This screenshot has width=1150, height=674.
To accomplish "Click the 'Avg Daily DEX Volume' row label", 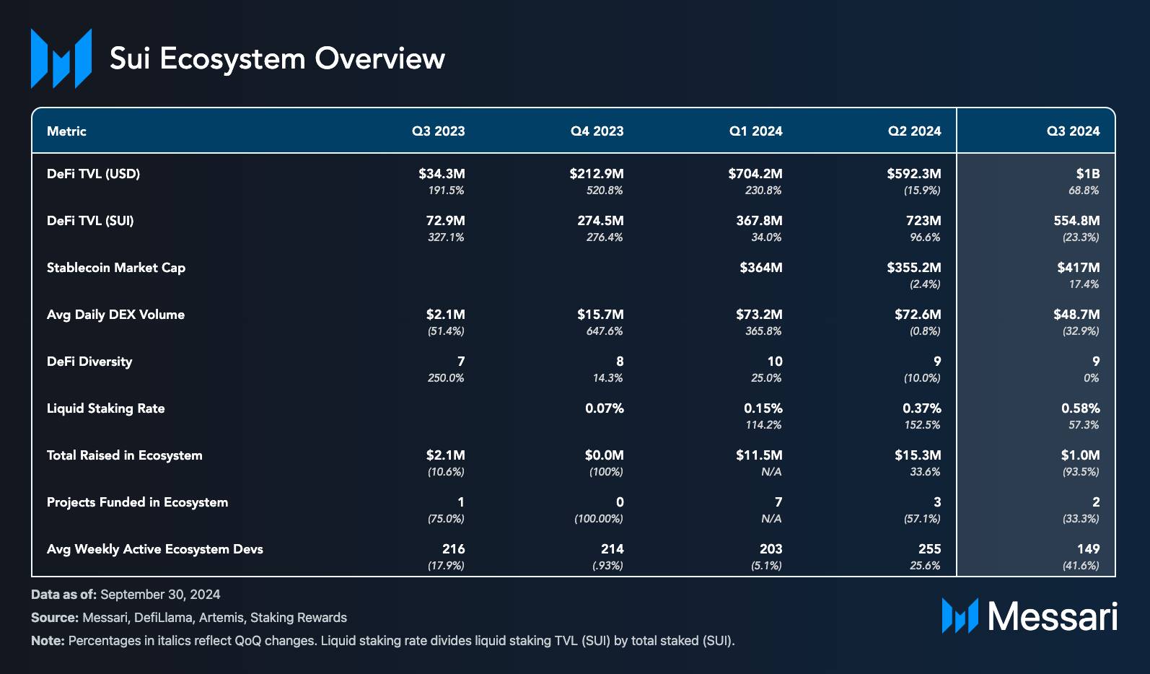I will click(x=115, y=315).
